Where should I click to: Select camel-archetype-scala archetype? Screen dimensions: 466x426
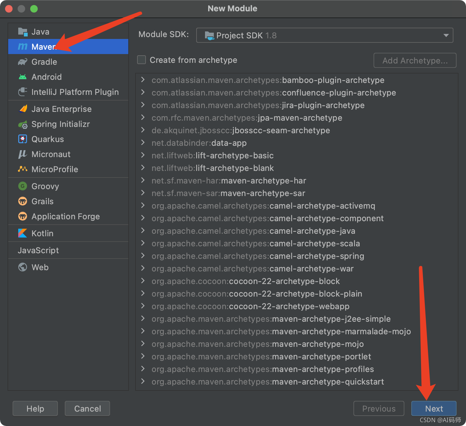coord(256,243)
